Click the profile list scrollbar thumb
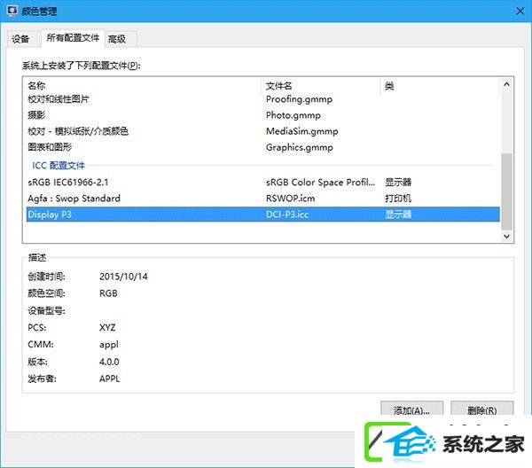This screenshot has height=468, width=532. tap(507, 191)
